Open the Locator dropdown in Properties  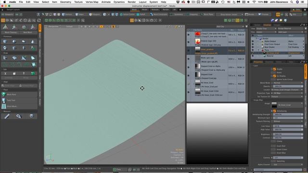(x=287, y=90)
